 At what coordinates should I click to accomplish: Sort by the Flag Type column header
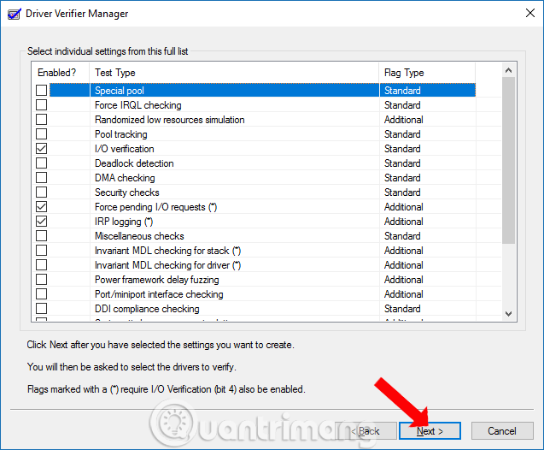427,73
